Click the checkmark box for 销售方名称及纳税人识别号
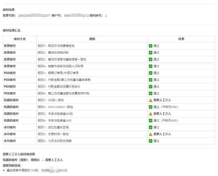 click(151, 66)
